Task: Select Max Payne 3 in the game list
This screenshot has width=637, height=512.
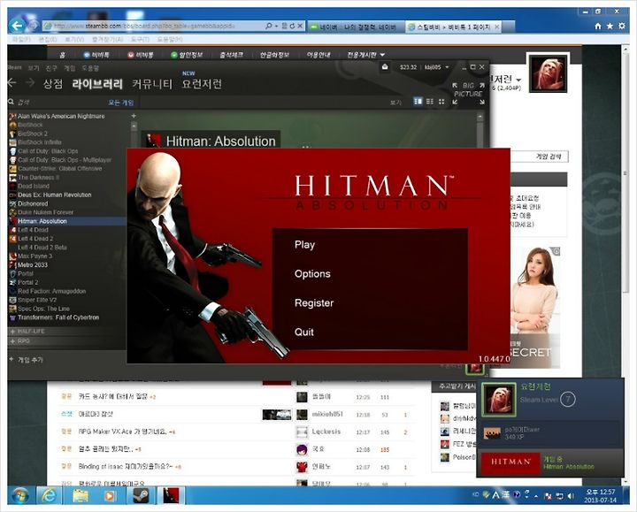Action: click(x=35, y=256)
